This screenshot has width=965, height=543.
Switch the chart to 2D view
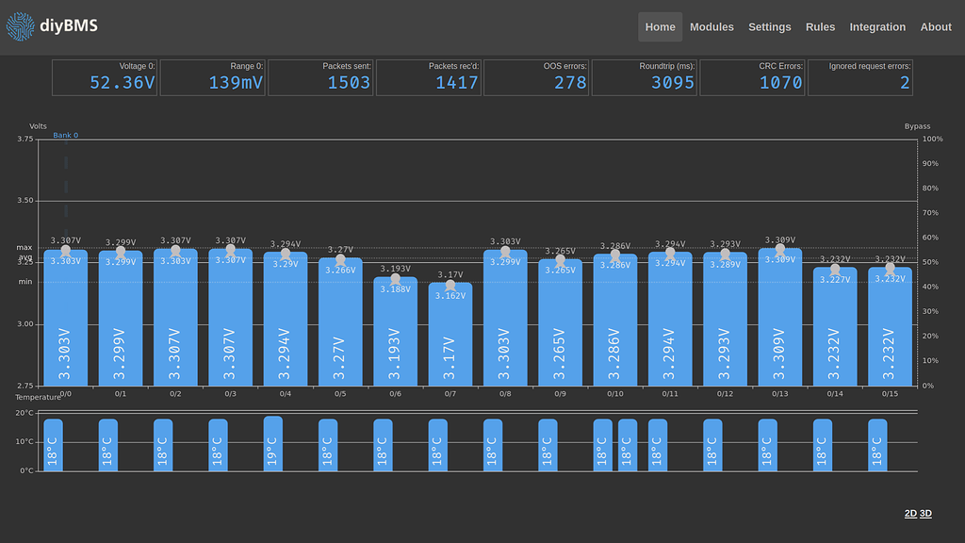pyautogui.click(x=909, y=513)
